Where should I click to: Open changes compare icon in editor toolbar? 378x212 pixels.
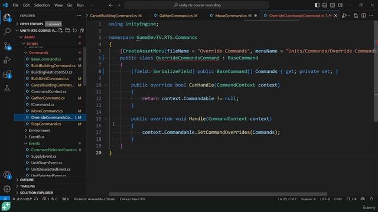(356, 16)
